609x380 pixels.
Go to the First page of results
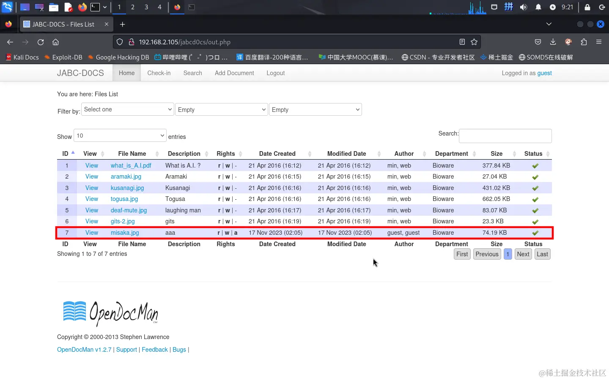pos(462,254)
